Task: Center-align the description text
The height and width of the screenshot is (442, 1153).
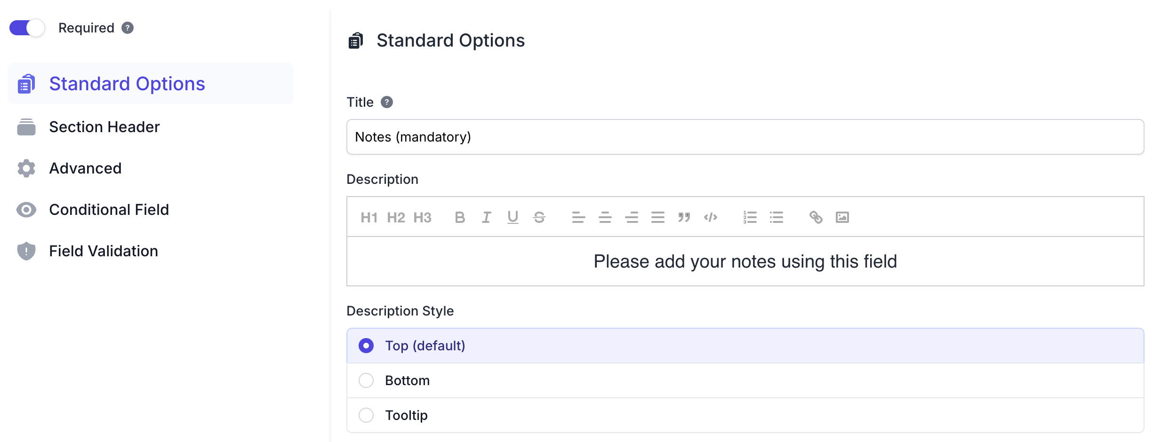Action: pos(605,217)
